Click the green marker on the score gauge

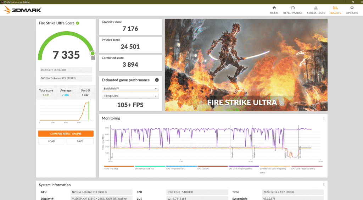click(x=93, y=53)
